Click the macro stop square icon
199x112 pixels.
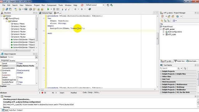pyautogui.click(x=45, y=93)
